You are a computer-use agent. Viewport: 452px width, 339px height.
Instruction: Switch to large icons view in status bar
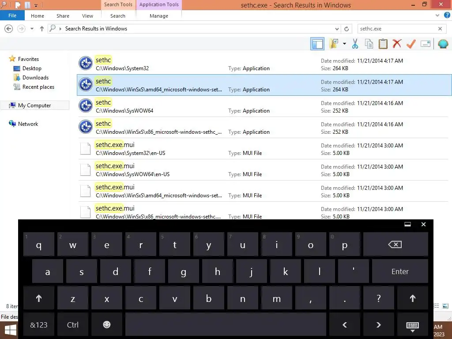445,306
